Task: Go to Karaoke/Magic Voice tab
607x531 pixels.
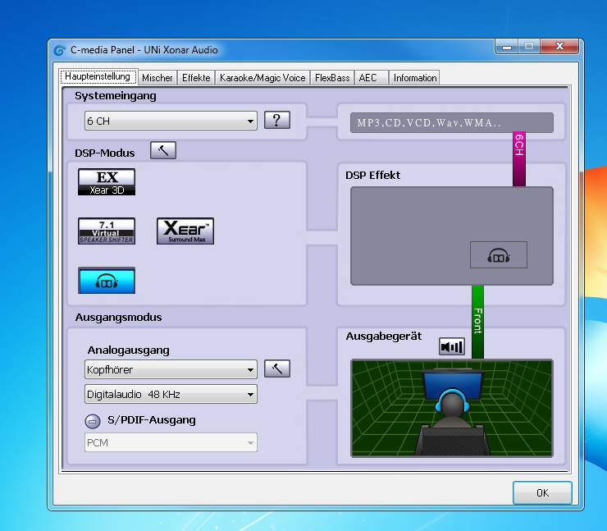Action: (262, 78)
